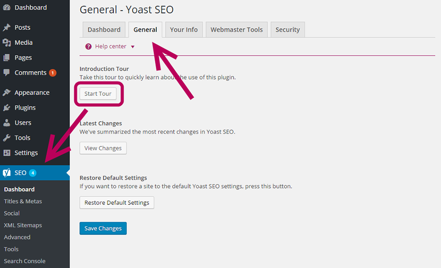This screenshot has width=441, height=268.
Task: Click the Dashboard gauge icon in sidebar
Action: pos(7,7)
